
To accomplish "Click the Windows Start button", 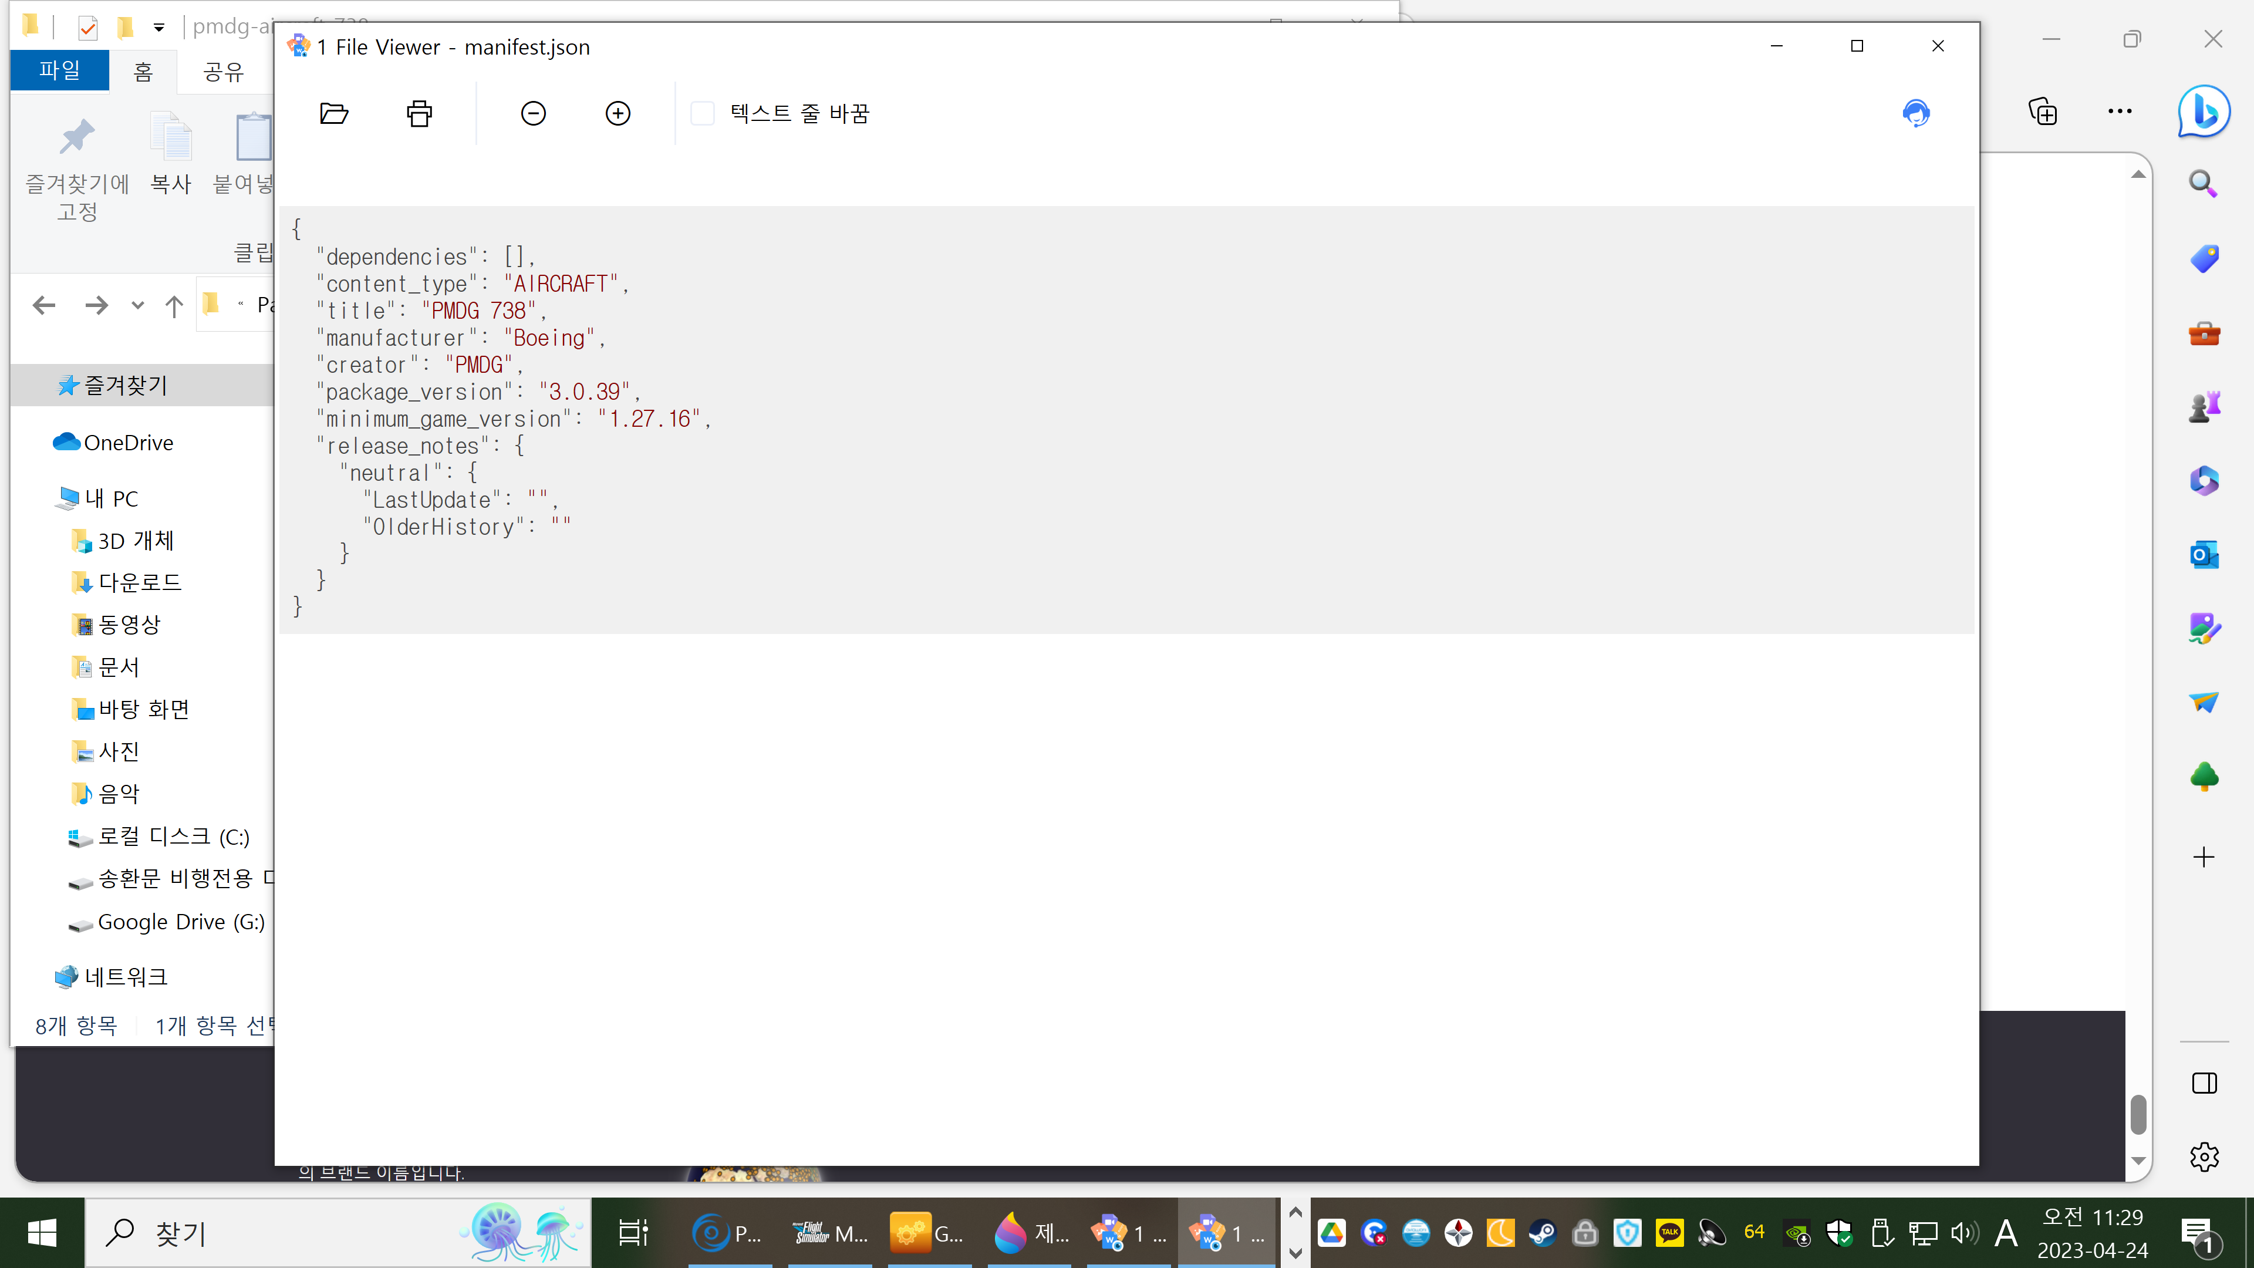I will click(x=42, y=1233).
